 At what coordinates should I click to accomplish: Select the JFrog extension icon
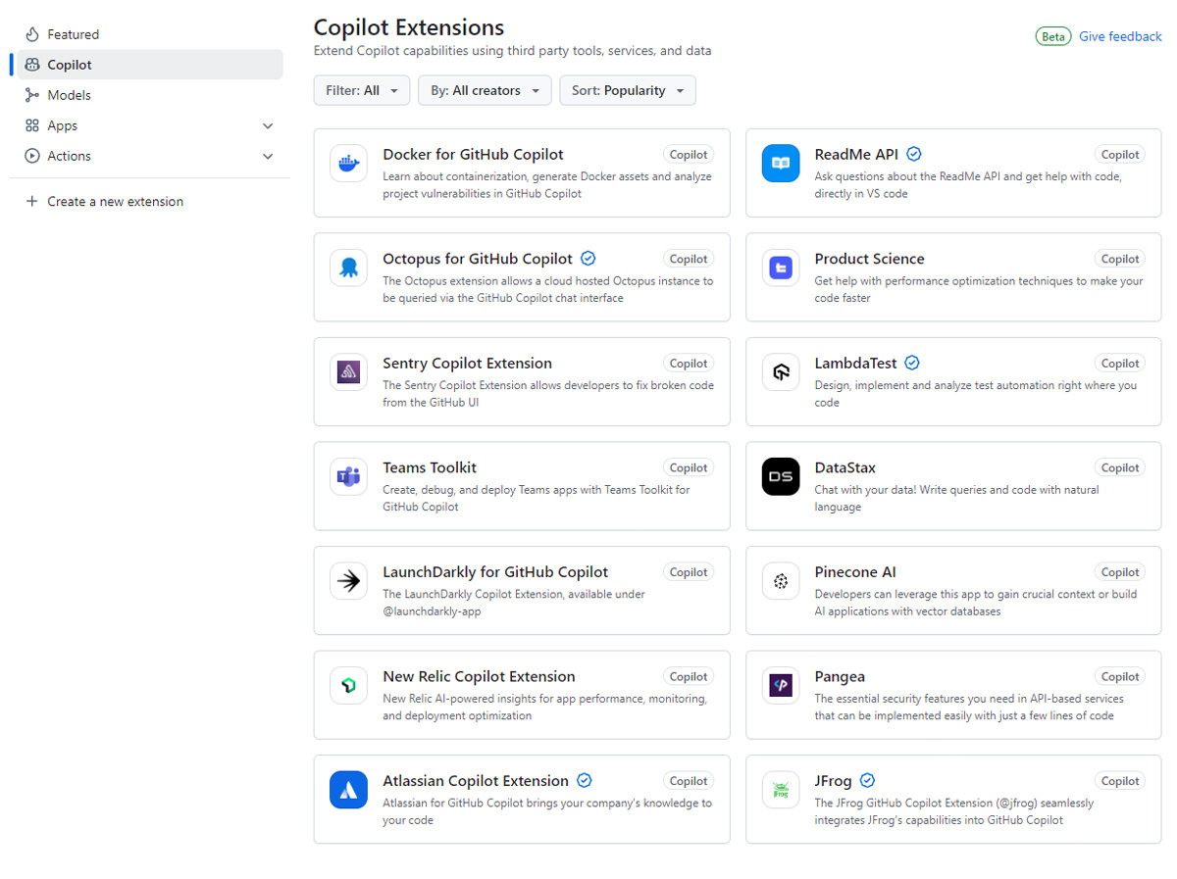click(x=780, y=790)
